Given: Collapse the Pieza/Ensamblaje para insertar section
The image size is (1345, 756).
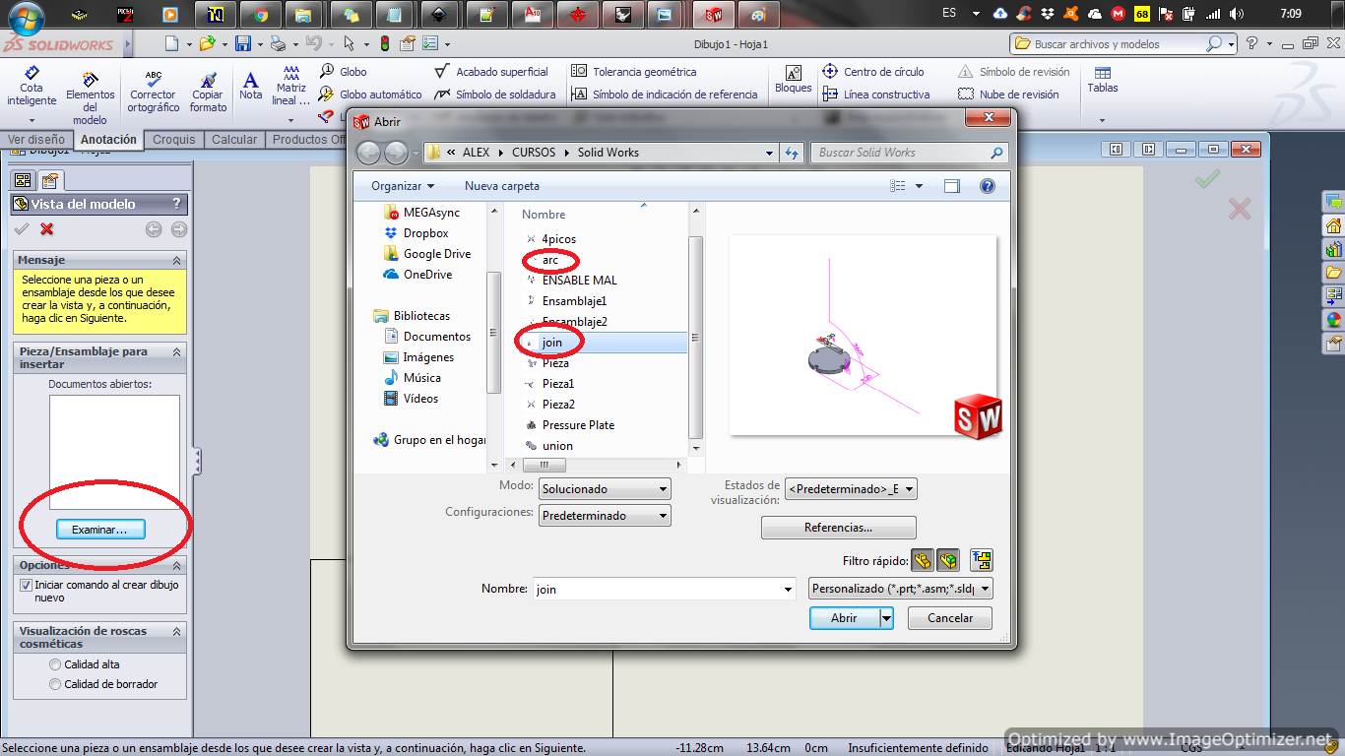Looking at the screenshot, I should click(177, 351).
